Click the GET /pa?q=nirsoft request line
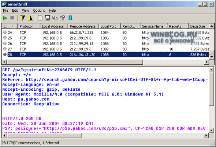Image resolution: width=216 pixels, height=147 pixels. pos(49,70)
